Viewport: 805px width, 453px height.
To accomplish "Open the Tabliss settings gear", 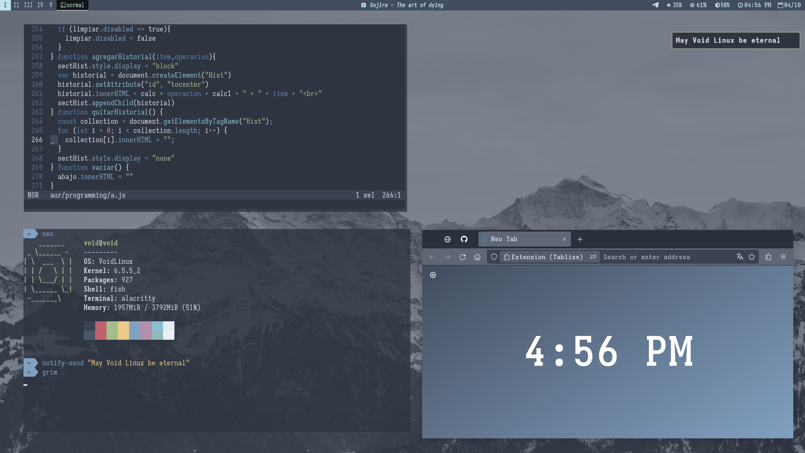I will coord(433,275).
